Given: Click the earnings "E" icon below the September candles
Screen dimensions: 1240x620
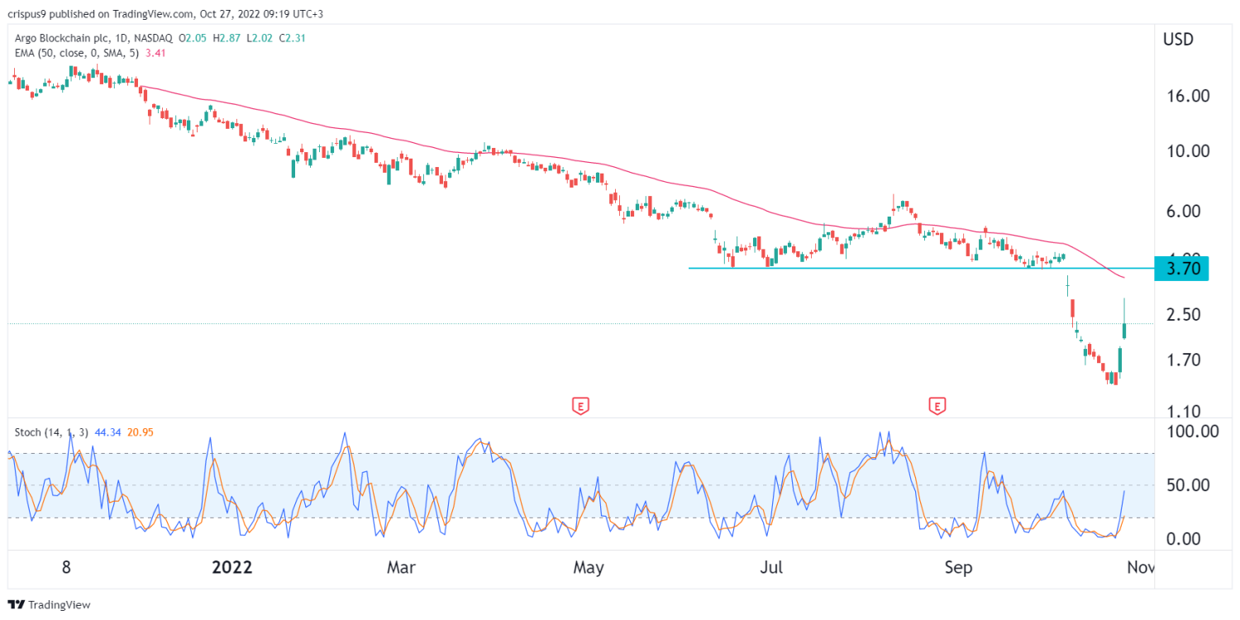Looking at the screenshot, I should pyautogui.click(x=937, y=406).
